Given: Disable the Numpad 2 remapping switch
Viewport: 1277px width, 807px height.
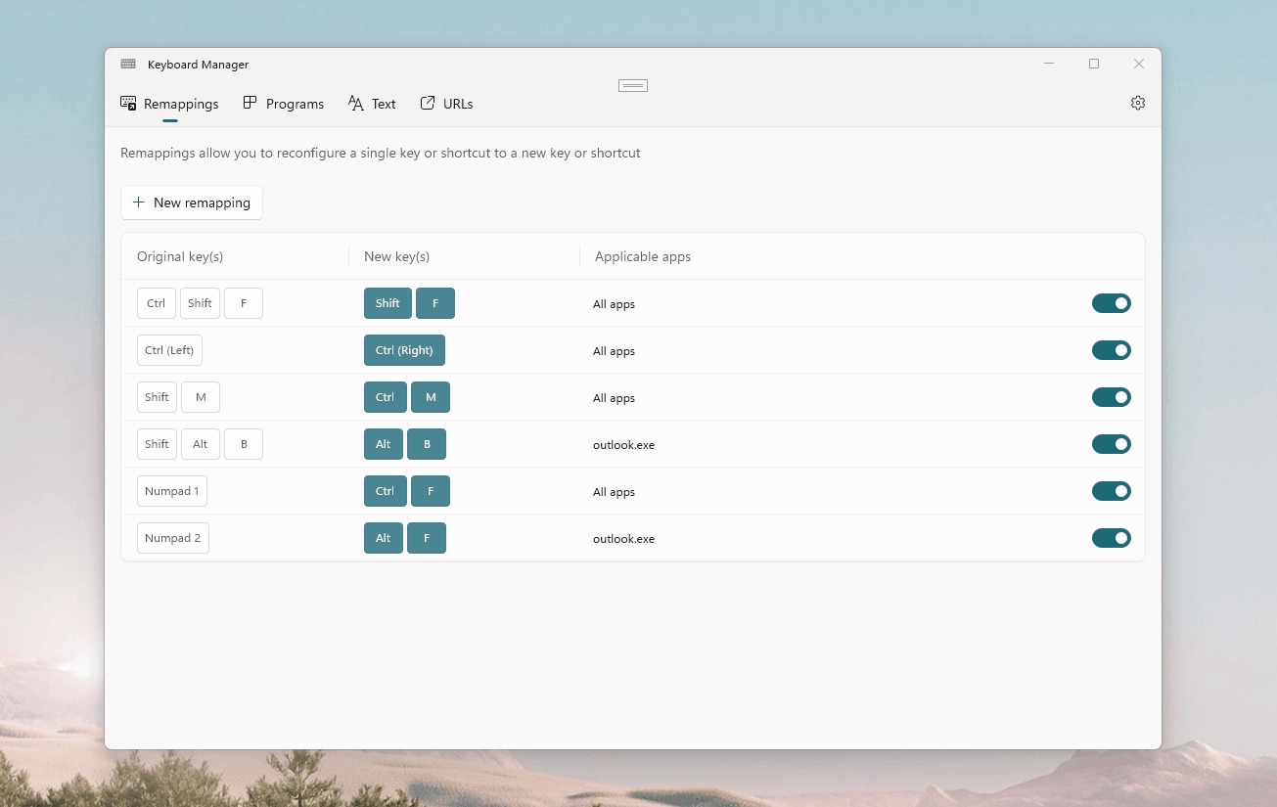Looking at the screenshot, I should 1111,538.
